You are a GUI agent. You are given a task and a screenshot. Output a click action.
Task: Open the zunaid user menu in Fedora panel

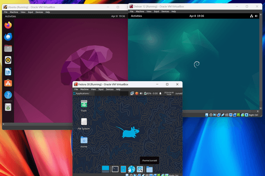tap(179, 93)
